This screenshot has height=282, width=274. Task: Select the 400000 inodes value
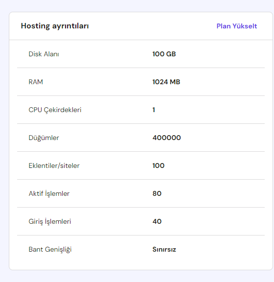[167, 138]
